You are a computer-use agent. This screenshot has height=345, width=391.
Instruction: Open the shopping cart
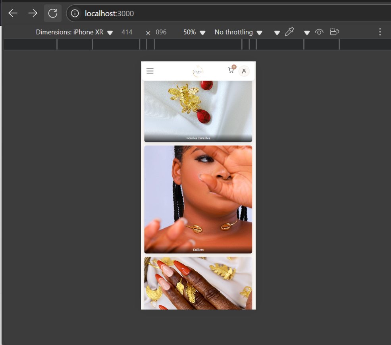(231, 71)
